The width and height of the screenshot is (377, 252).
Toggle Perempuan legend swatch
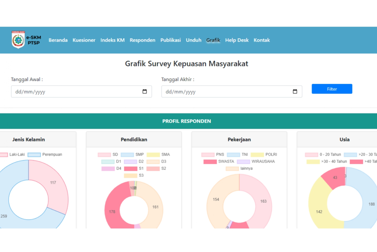point(34,154)
